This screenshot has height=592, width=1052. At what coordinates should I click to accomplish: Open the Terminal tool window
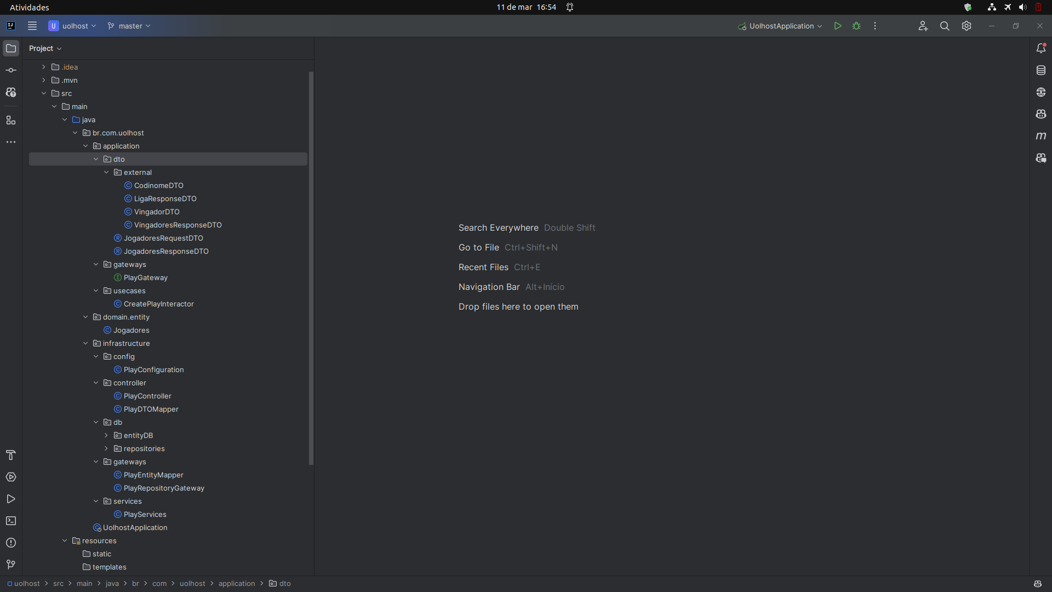(x=11, y=521)
